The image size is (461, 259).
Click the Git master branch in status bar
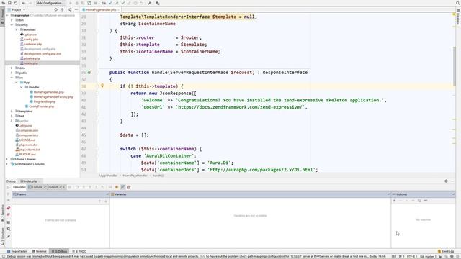429,256
